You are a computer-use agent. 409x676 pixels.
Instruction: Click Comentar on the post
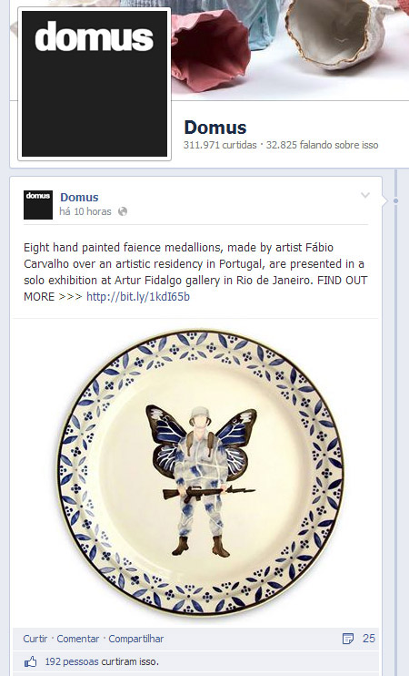(x=78, y=639)
